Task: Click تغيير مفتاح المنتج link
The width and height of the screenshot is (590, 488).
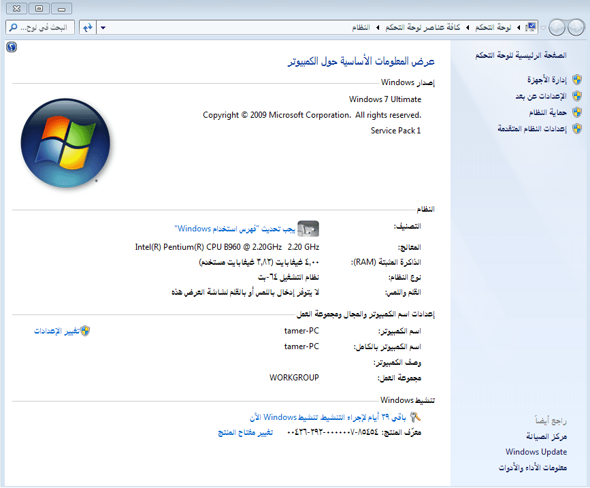Action: 245,433
